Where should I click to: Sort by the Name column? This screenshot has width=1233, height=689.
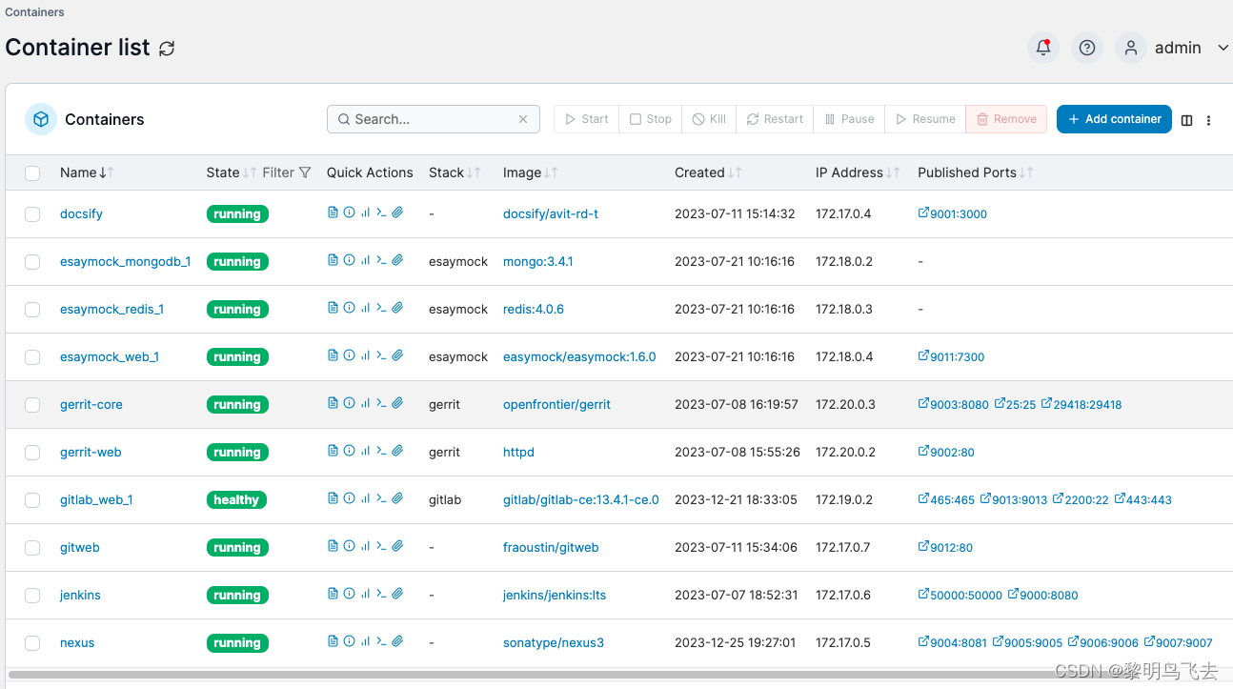coord(87,172)
